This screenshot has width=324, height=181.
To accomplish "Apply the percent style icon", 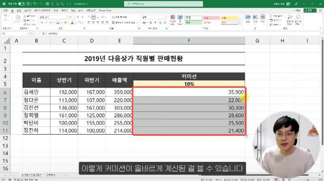I will 151,23.
